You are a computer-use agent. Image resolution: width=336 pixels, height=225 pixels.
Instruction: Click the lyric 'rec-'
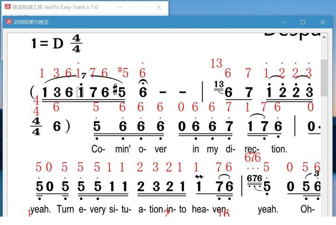[x=252, y=149]
